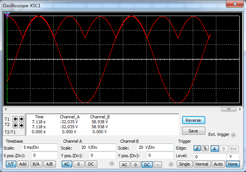Click T1 Channel_A value -32.035 V
The width and height of the screenshot is (246, 172).
69,122
